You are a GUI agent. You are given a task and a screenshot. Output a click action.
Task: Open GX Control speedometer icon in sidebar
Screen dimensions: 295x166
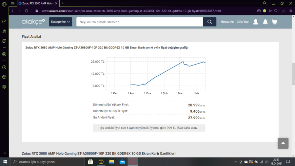[x=4, y=22]
